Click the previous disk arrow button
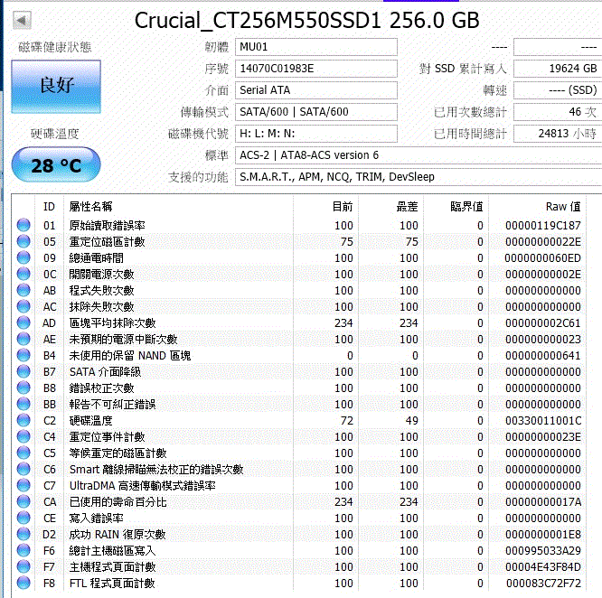Screen dimensions: 602x598 [22, 20]
